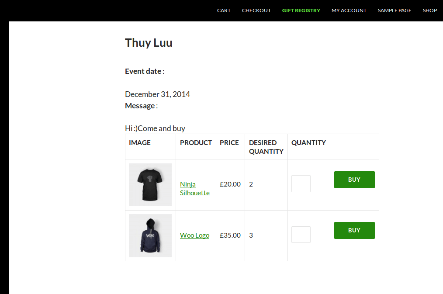Click the "Hi :)Come and buy" message text
The width and height of the screenshot is (443, 294).
point(155,128)
